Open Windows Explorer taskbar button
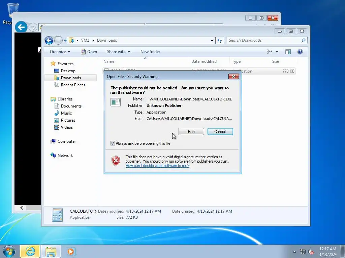Image resolution: width=345 pixels, height=258 pixels. (51, 251)
